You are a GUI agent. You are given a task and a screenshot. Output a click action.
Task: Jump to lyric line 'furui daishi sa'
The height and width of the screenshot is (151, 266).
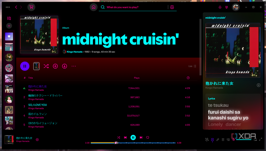[224, 112]
